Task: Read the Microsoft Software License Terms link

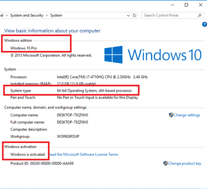Action: point(84,155)
